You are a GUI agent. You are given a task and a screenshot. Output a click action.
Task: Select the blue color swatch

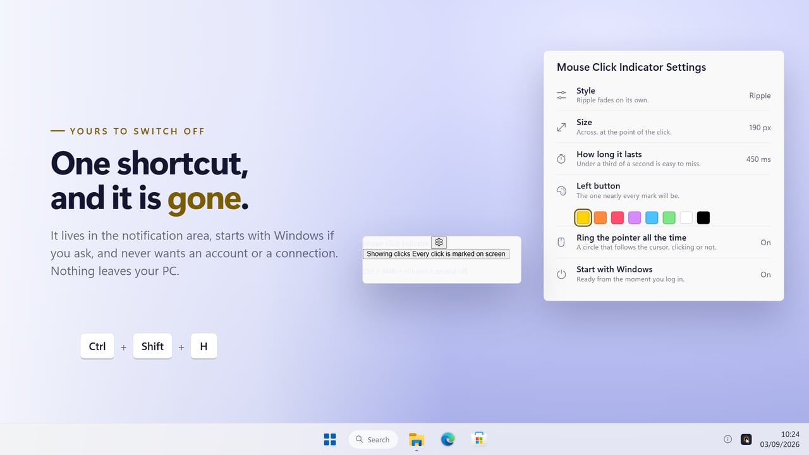coord(652,218)
